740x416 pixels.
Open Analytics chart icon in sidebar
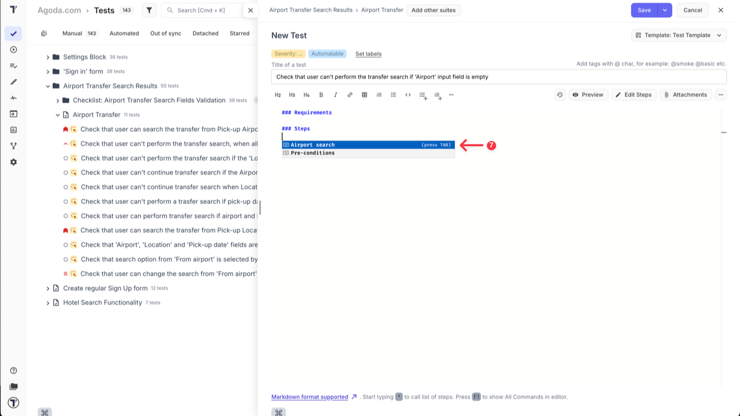(13, 130)
